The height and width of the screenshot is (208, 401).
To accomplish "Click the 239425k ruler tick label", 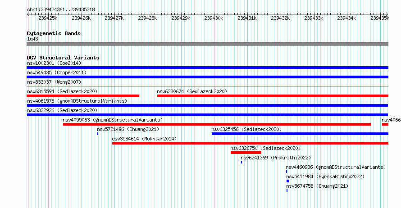I will [x=48, y=18].
